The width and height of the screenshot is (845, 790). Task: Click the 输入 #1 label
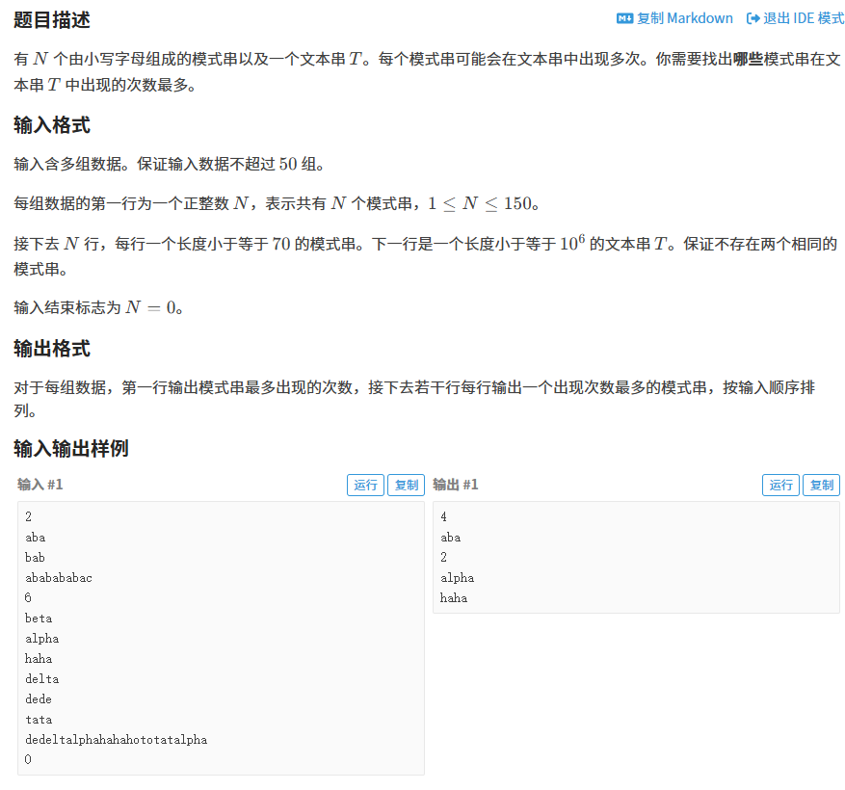(x=40, y=485)
